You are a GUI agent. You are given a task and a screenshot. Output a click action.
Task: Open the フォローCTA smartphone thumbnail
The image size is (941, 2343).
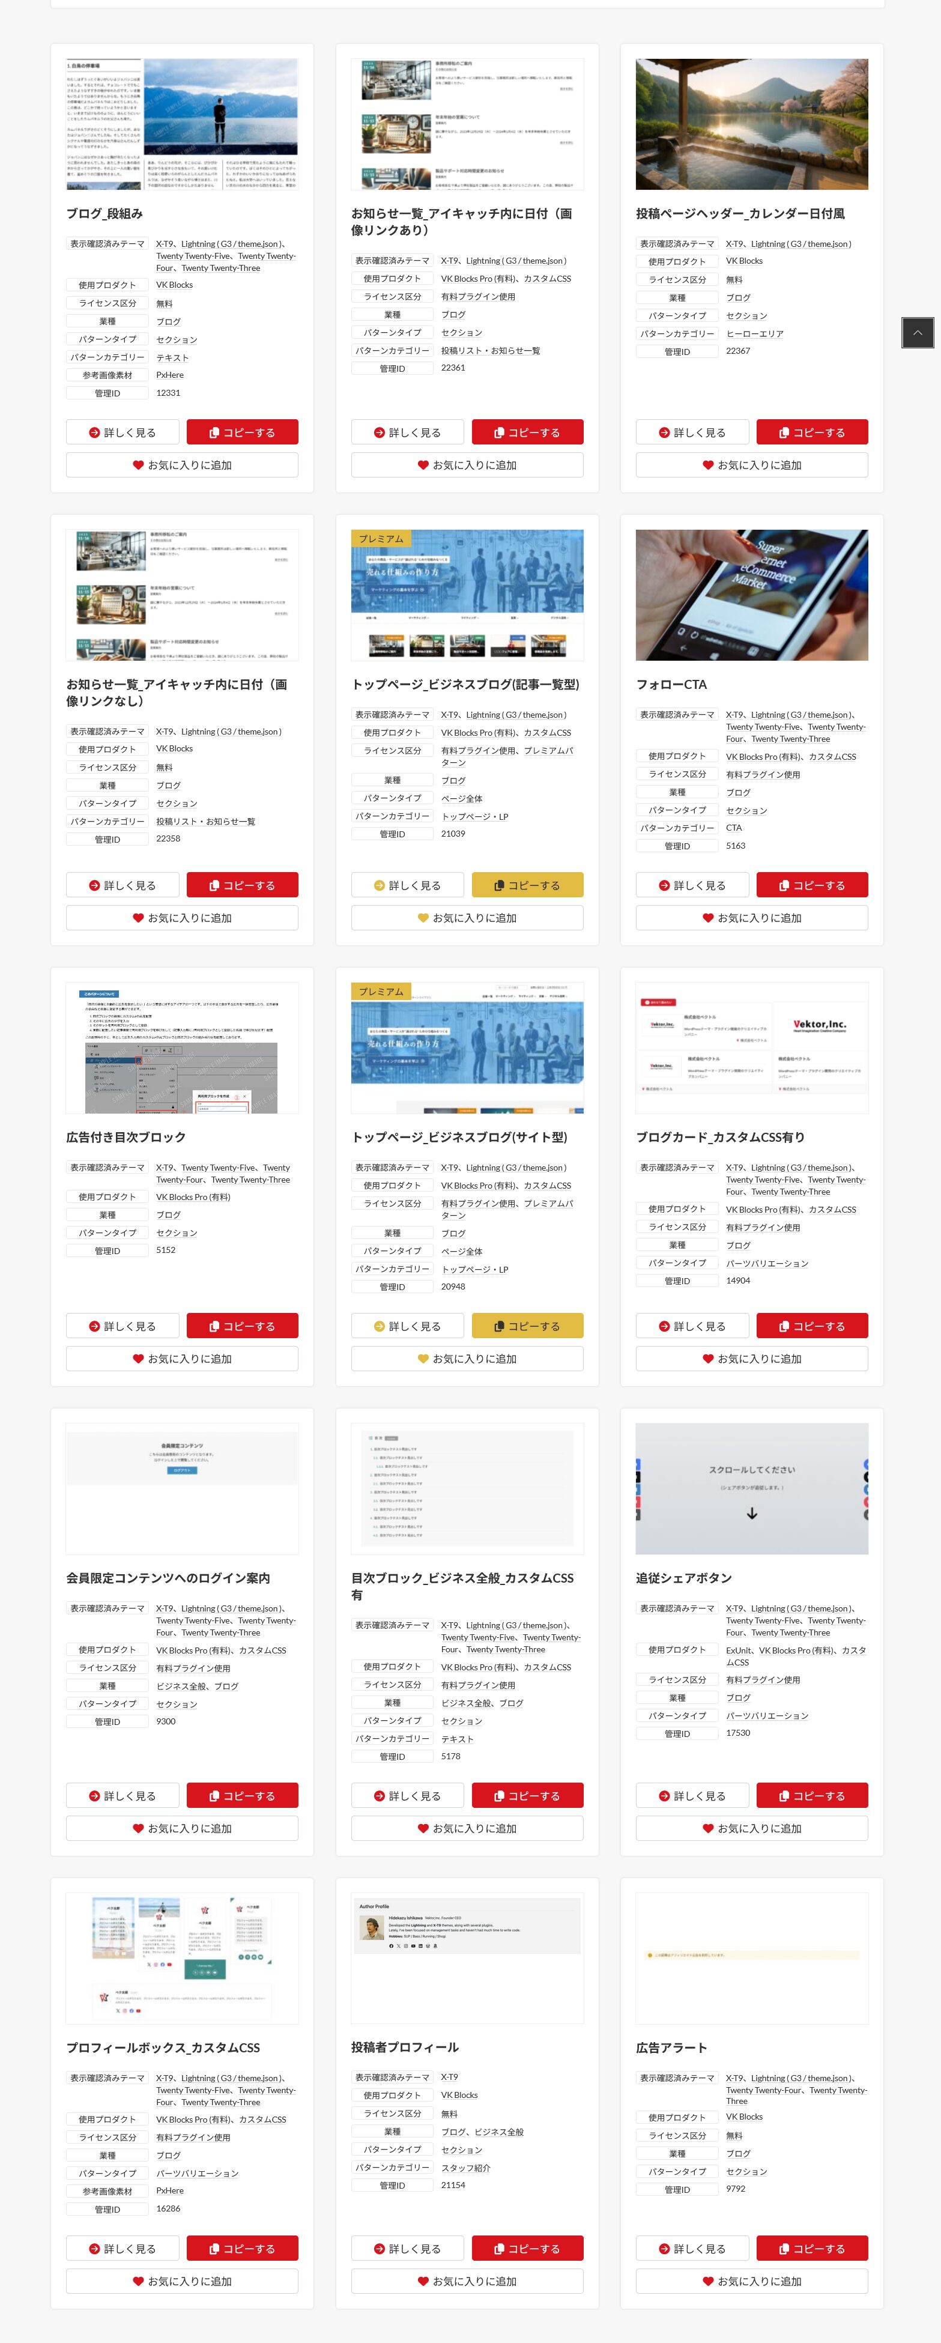751,595
